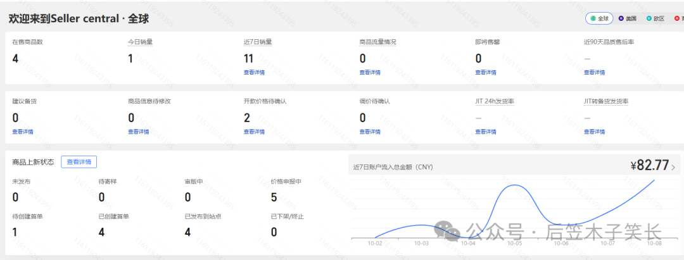Click the 开款价格待确认 label
This screenshot has width=684, height=260.
(265, 101)
